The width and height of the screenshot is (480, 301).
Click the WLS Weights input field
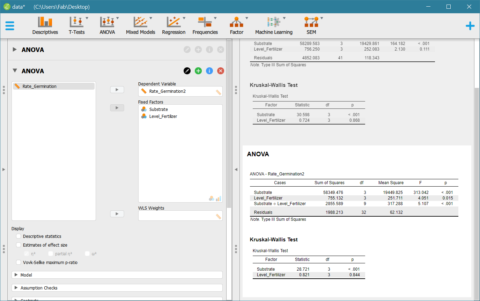pos(180,216)
